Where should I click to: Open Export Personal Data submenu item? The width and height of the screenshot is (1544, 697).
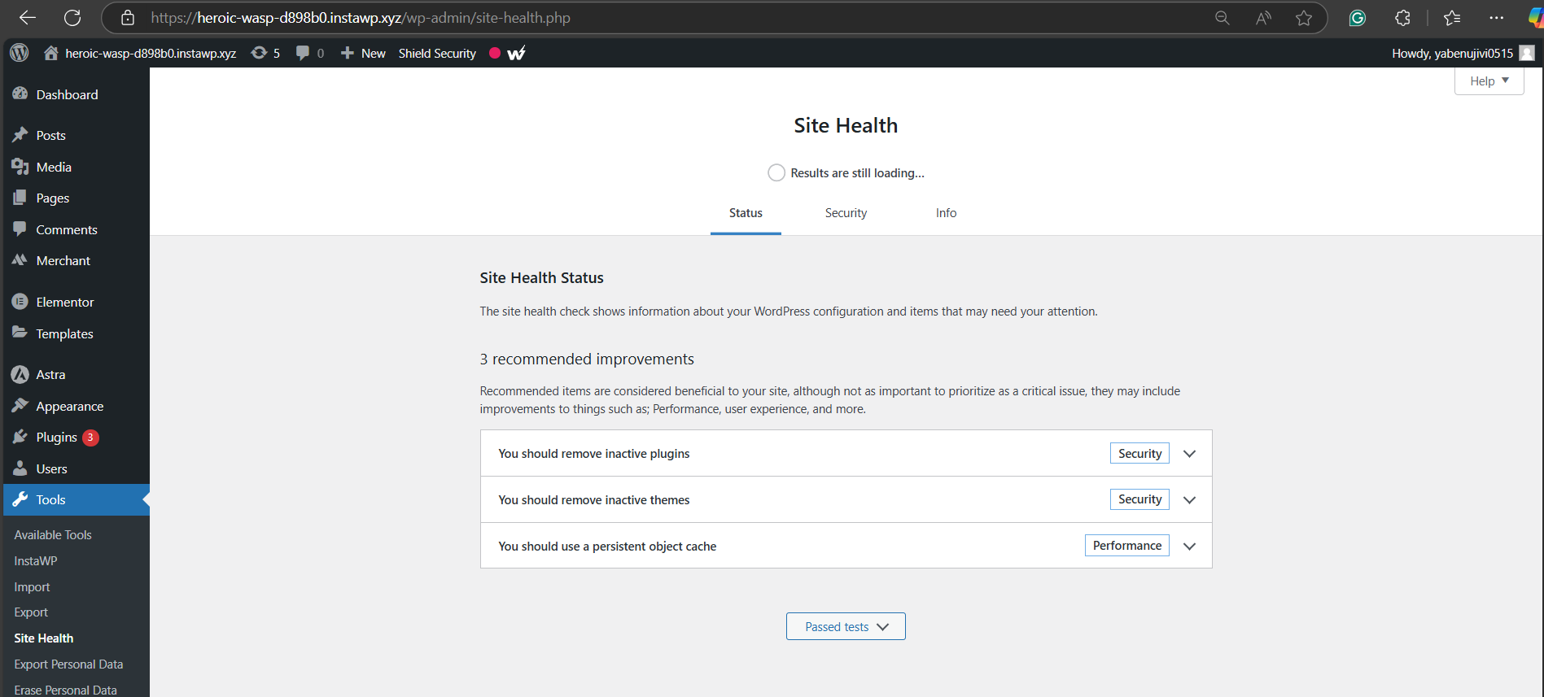(68, 664)
